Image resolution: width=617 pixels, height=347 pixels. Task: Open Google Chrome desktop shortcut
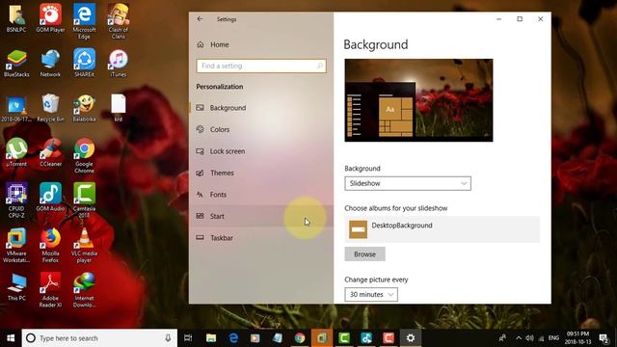[x=84, y=156]
